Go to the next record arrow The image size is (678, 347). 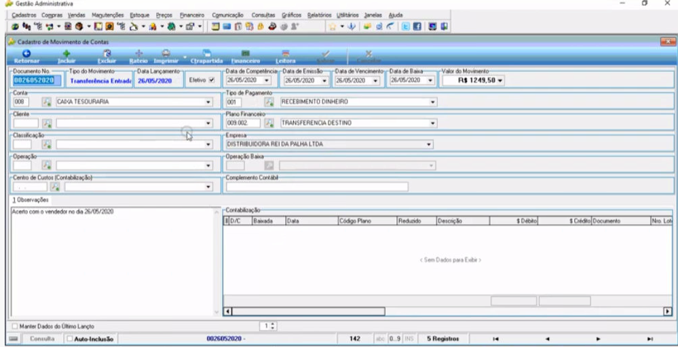click(598, 339)
